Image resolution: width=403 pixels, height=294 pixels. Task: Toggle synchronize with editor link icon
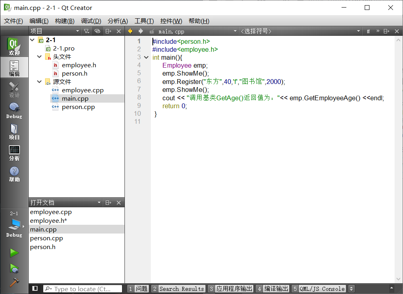[97, 31]
